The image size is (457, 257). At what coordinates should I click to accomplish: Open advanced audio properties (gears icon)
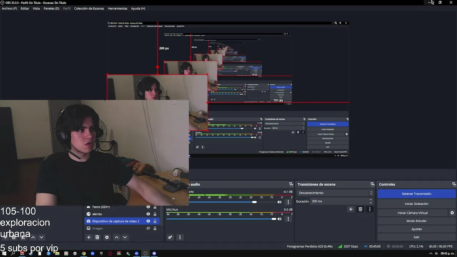170,237
